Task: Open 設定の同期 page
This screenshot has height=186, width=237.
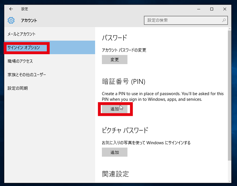Action: point(50,88)
